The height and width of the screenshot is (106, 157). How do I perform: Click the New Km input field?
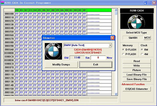(98, 58)
